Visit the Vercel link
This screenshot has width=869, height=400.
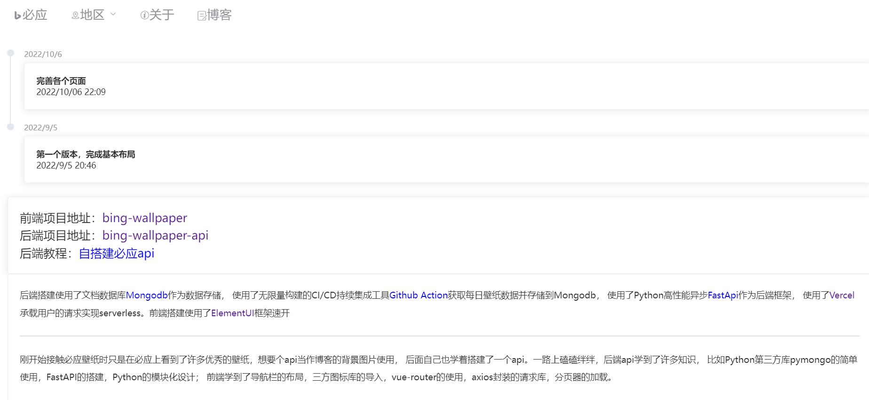(842, 296)
